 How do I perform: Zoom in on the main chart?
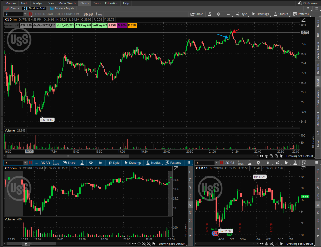[x=271, y=156]
